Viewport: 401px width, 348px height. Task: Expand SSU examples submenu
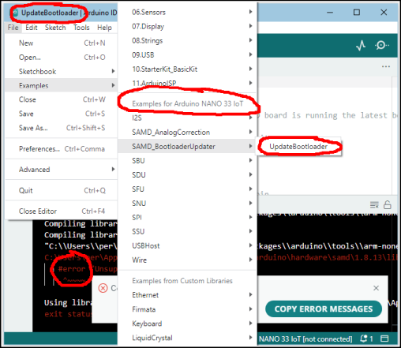tap(187, 231)
